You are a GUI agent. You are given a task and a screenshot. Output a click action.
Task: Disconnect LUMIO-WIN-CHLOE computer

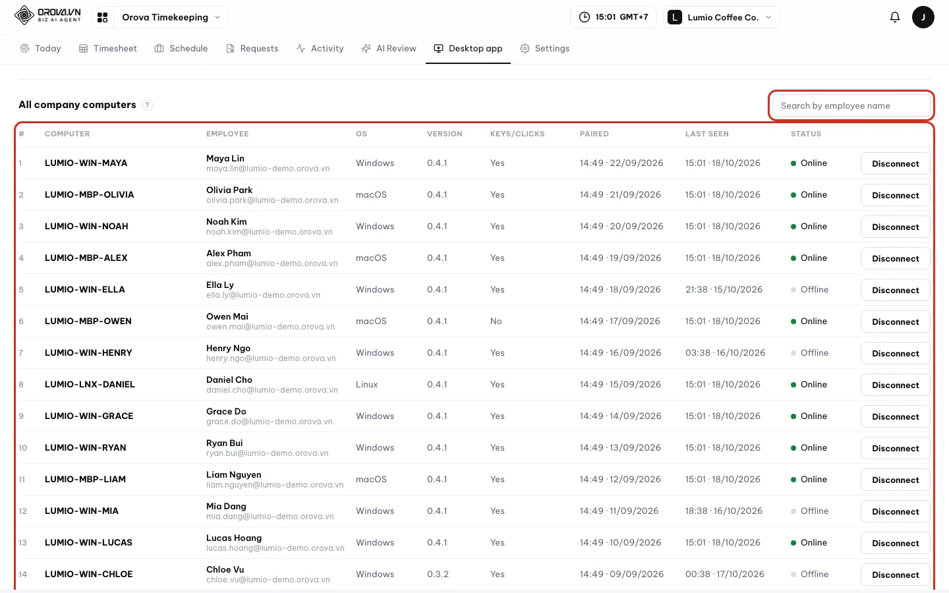[x=895, y=575]
